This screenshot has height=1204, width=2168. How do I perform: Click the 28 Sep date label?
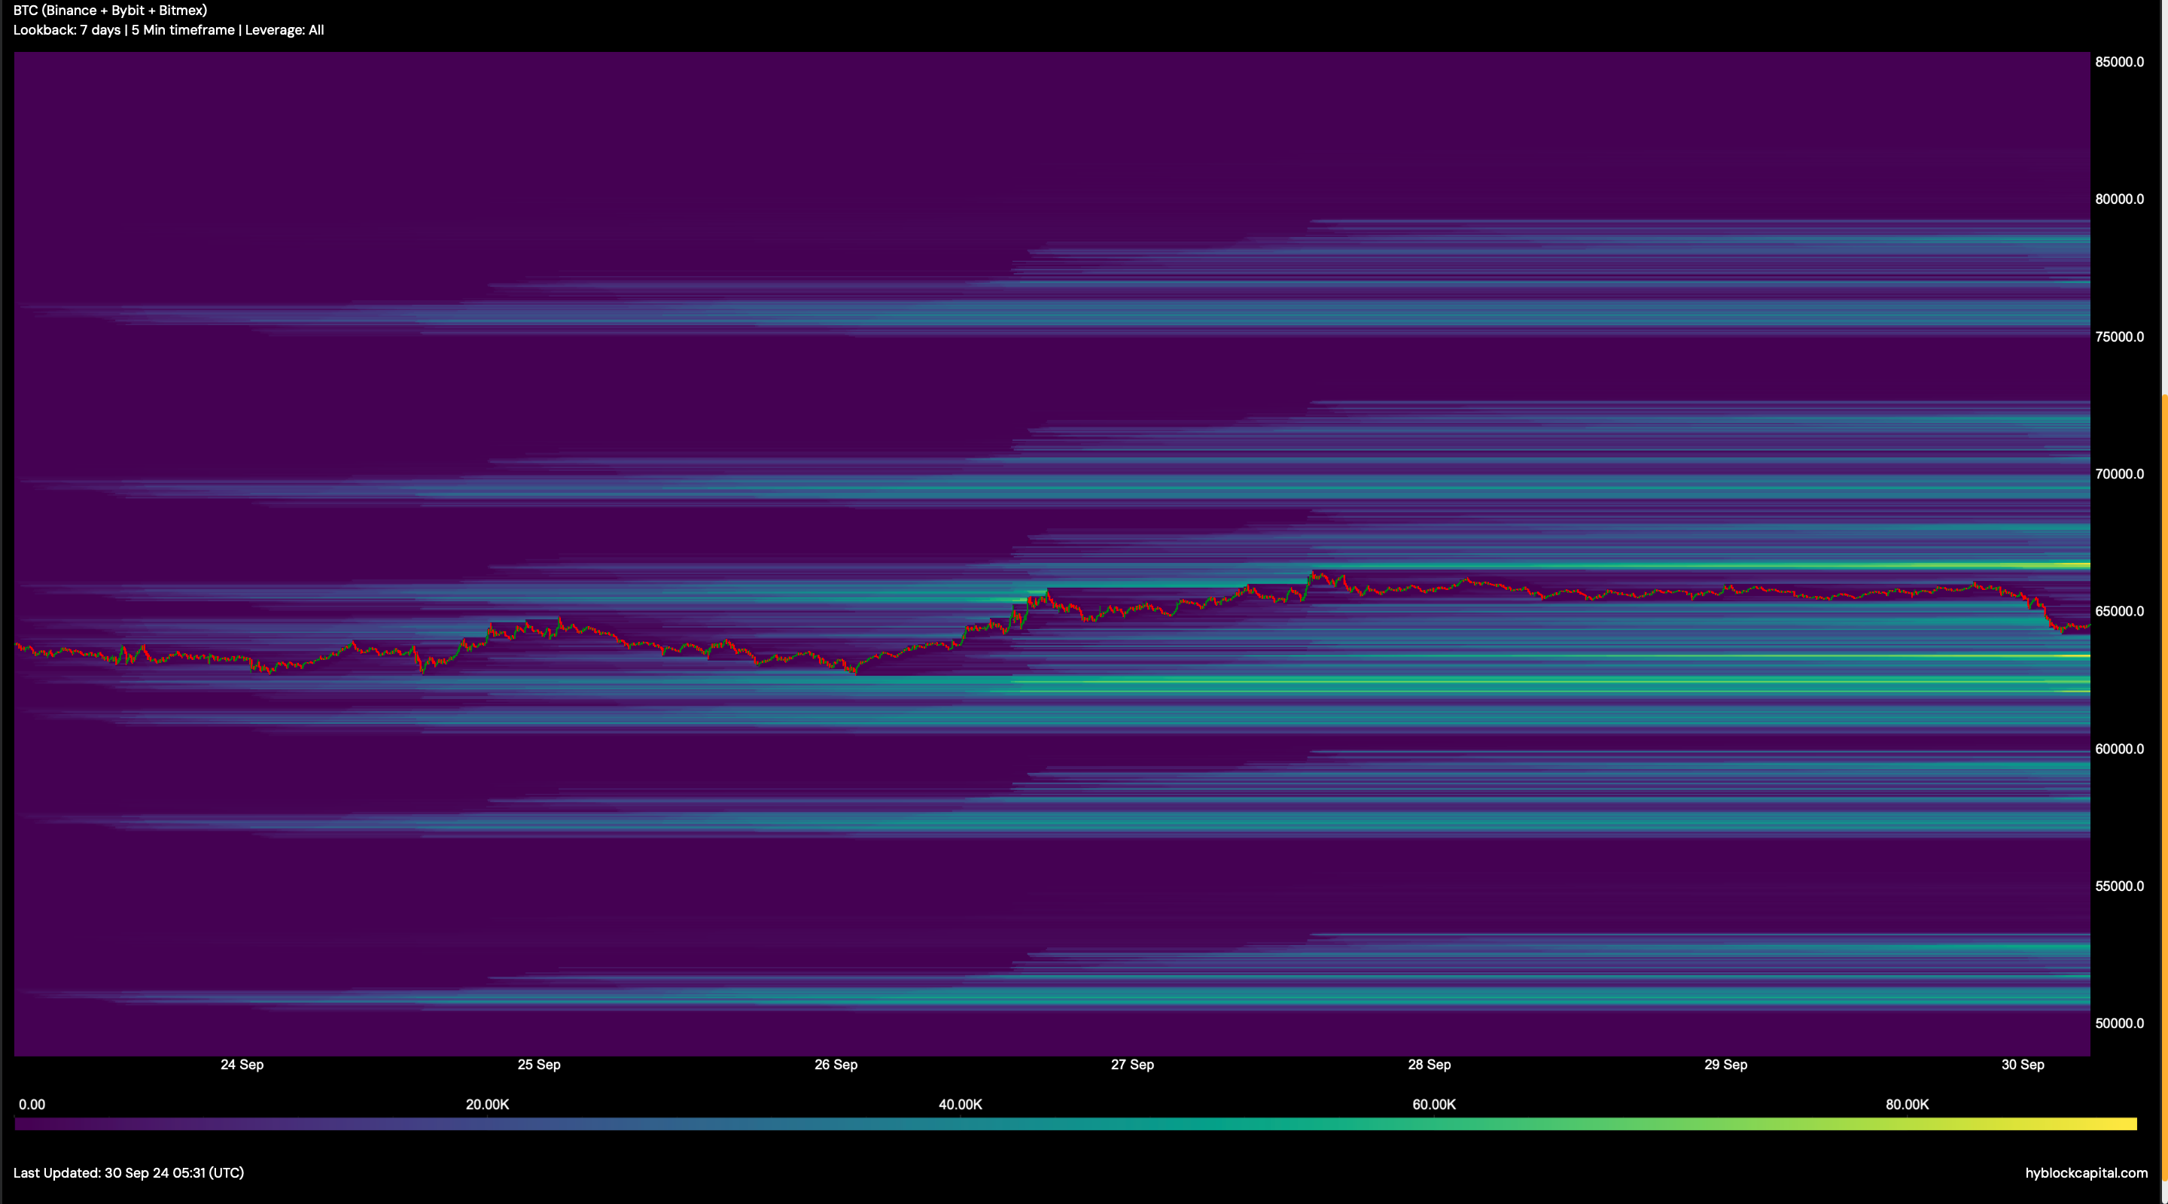click(x=1429, y=1064)
